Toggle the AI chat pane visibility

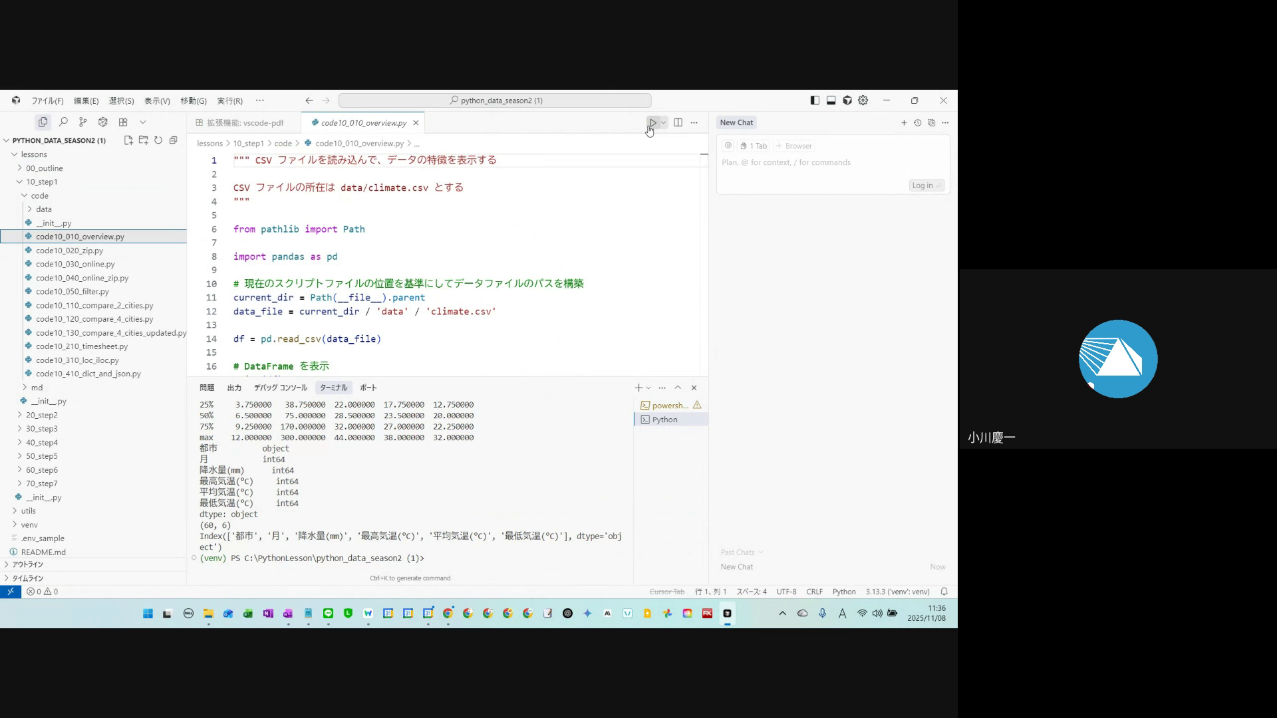[x=847, y=100]
